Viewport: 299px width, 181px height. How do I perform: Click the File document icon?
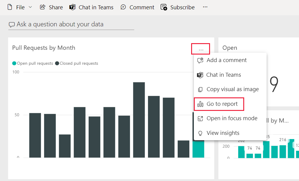pos(10,7)
